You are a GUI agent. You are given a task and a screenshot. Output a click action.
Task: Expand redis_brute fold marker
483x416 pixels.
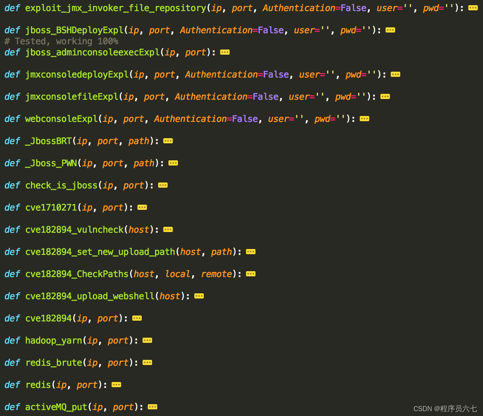(147, 362)
